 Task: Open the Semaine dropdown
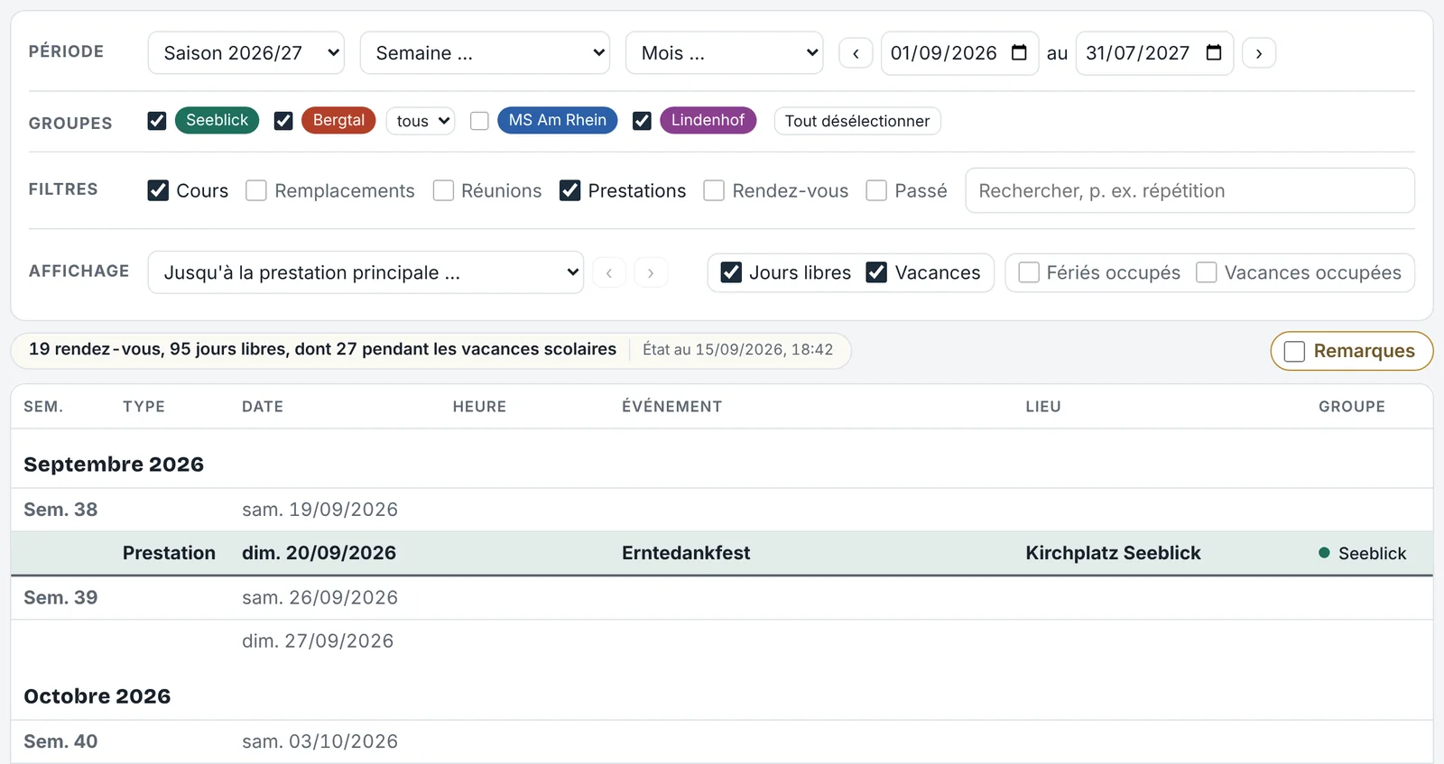(x=485, y=52)
